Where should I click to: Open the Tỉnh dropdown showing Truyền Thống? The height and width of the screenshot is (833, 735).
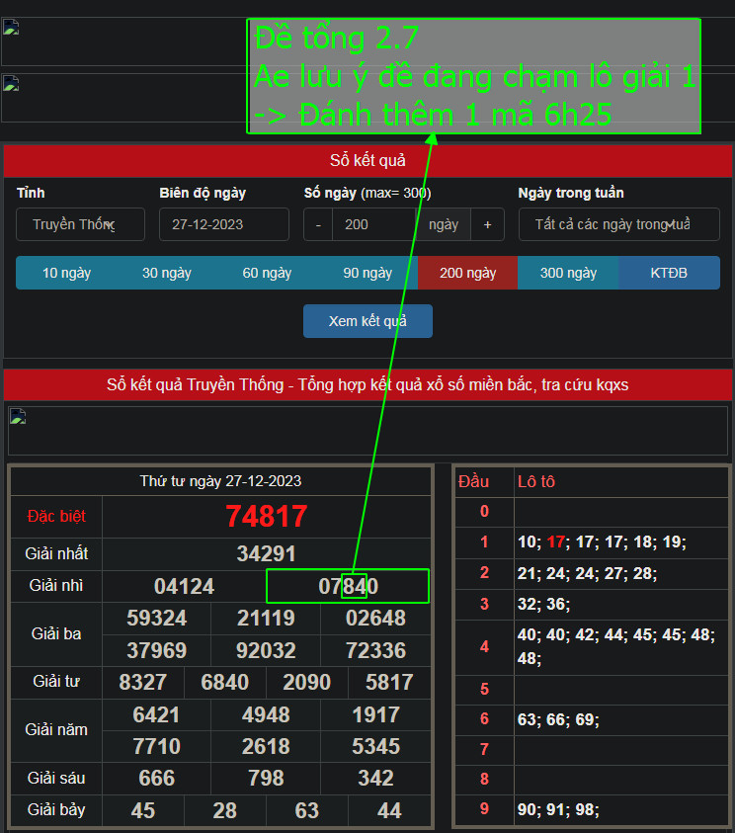(80, 224)
